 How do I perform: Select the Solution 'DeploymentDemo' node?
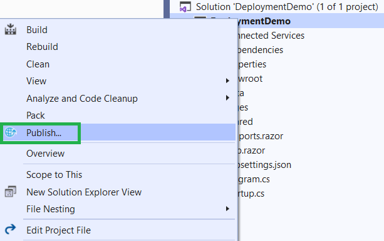[287, 7]
